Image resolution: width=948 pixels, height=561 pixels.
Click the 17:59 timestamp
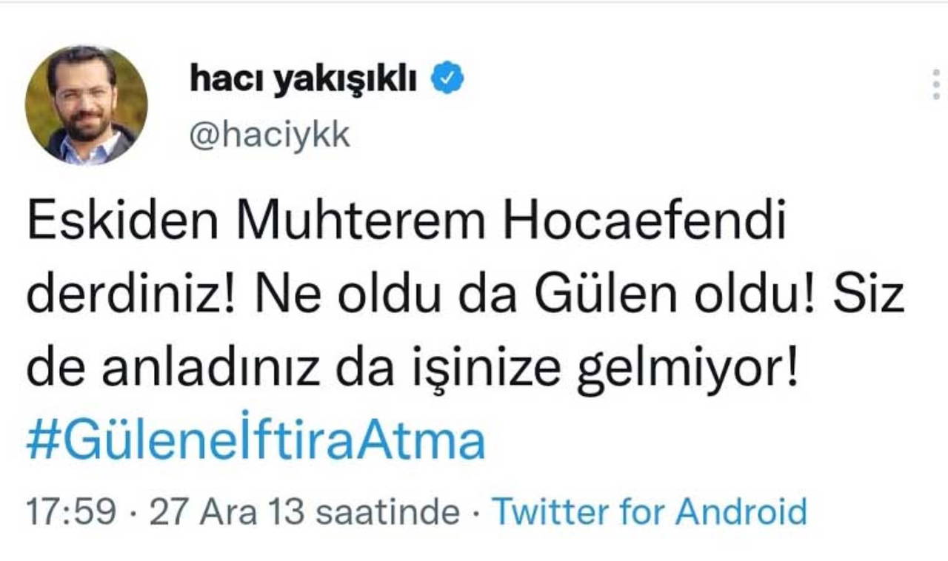(x=71, y=511)
